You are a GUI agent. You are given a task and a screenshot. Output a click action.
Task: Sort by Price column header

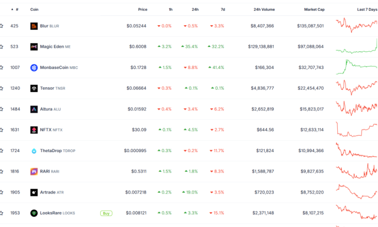pos(142,9)
